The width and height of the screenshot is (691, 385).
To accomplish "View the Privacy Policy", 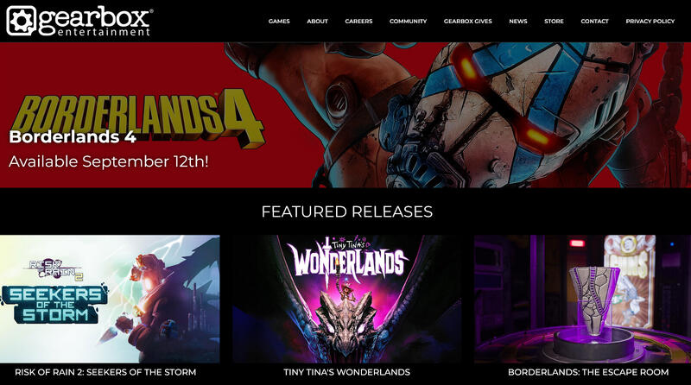I will [650, 21].
